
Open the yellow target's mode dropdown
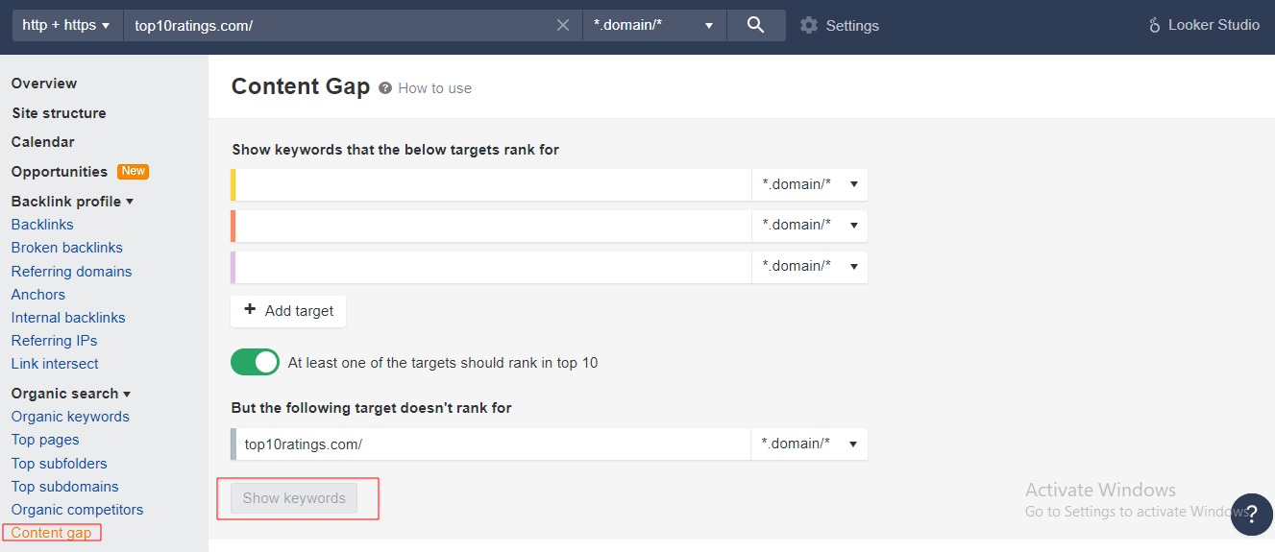[810, 184]
